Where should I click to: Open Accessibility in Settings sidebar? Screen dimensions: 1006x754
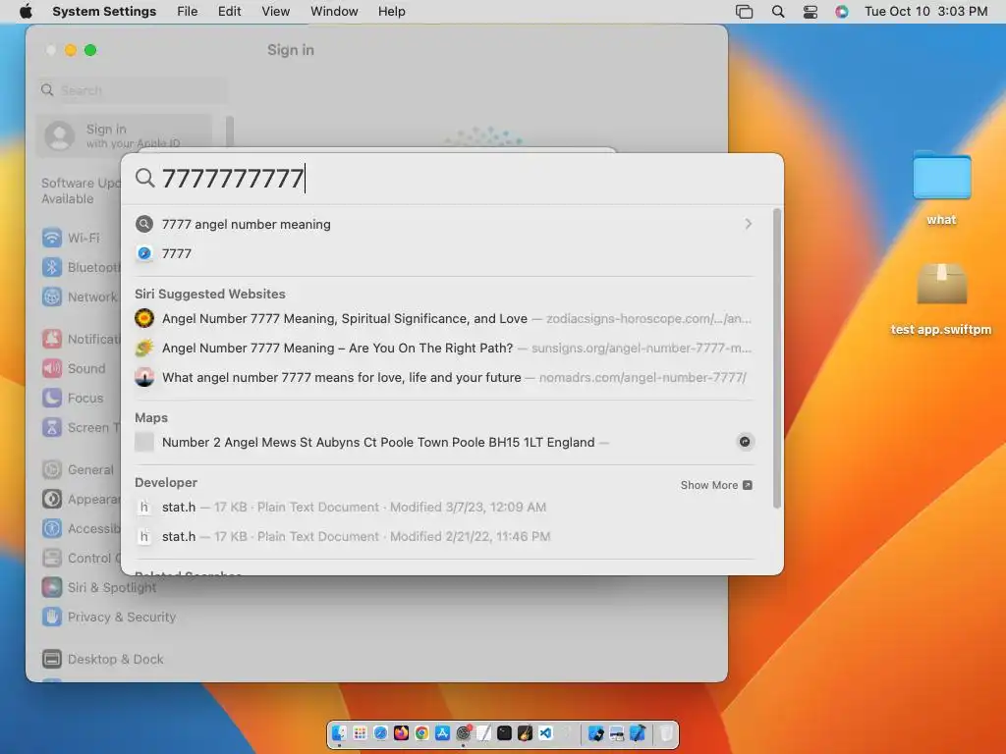[81, 529]
